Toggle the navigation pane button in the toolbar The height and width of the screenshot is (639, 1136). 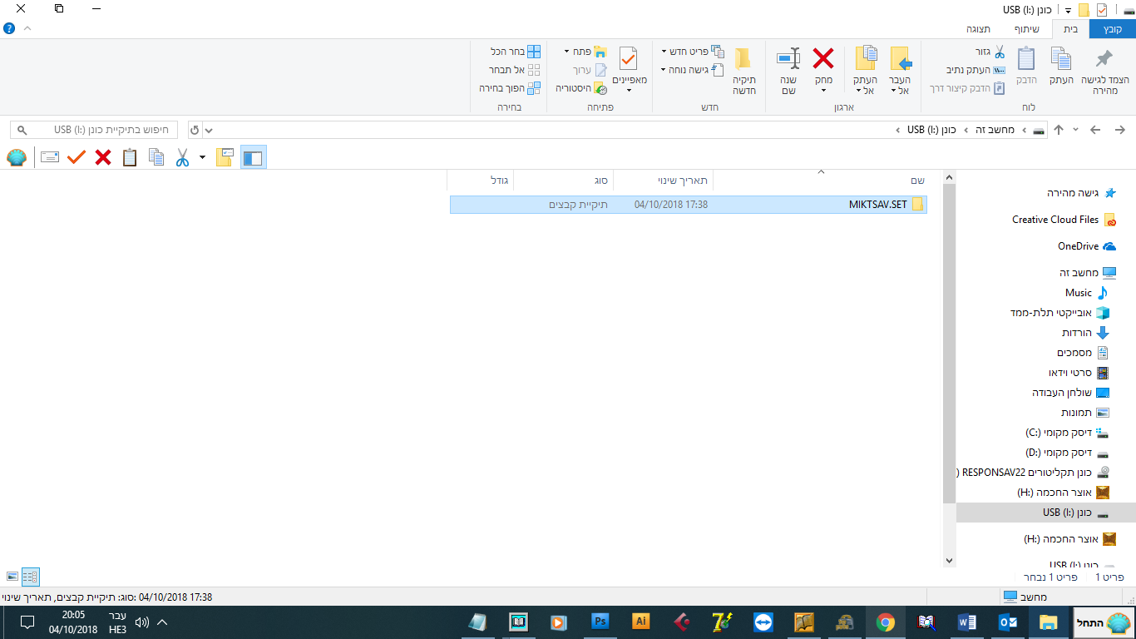tap(253, 156)
